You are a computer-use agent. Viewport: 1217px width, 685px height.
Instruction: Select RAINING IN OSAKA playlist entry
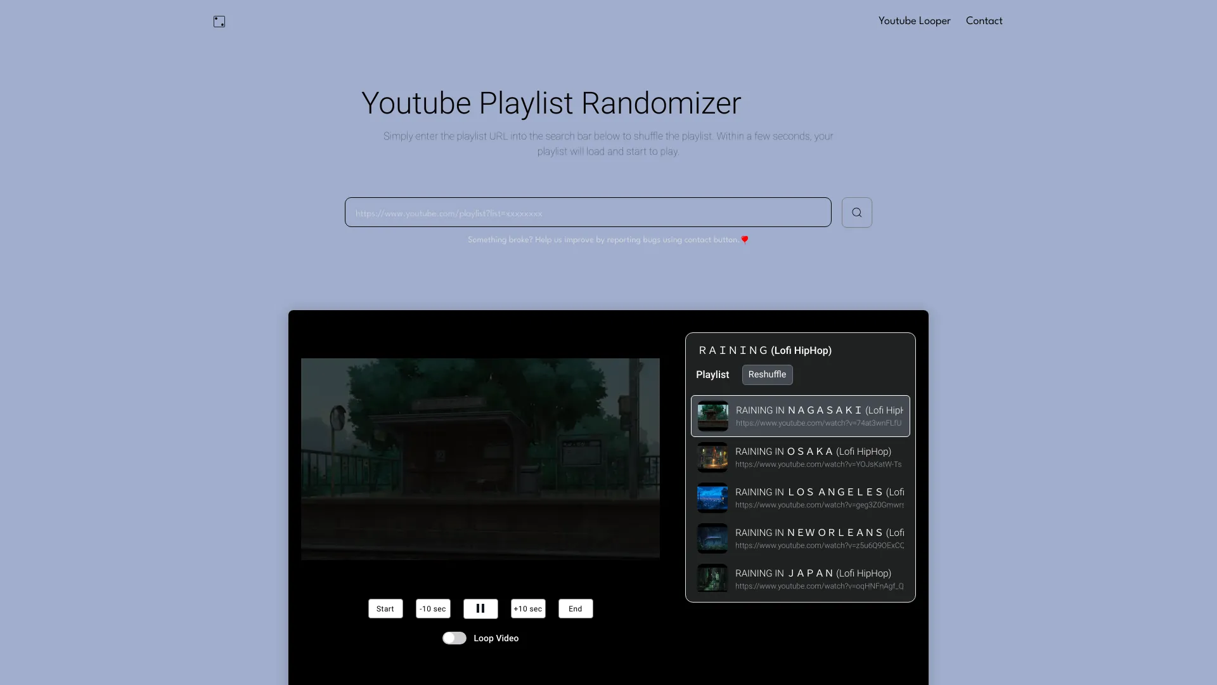(799, 457)
